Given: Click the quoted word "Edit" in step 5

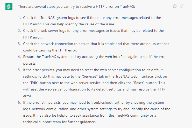Looking at the screenshot, I should [x=34, y=83].
